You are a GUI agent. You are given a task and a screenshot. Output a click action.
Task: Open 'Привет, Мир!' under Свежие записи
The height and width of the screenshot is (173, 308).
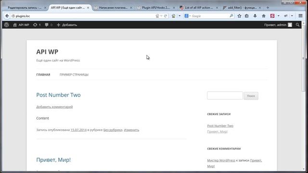click(217, 132)
